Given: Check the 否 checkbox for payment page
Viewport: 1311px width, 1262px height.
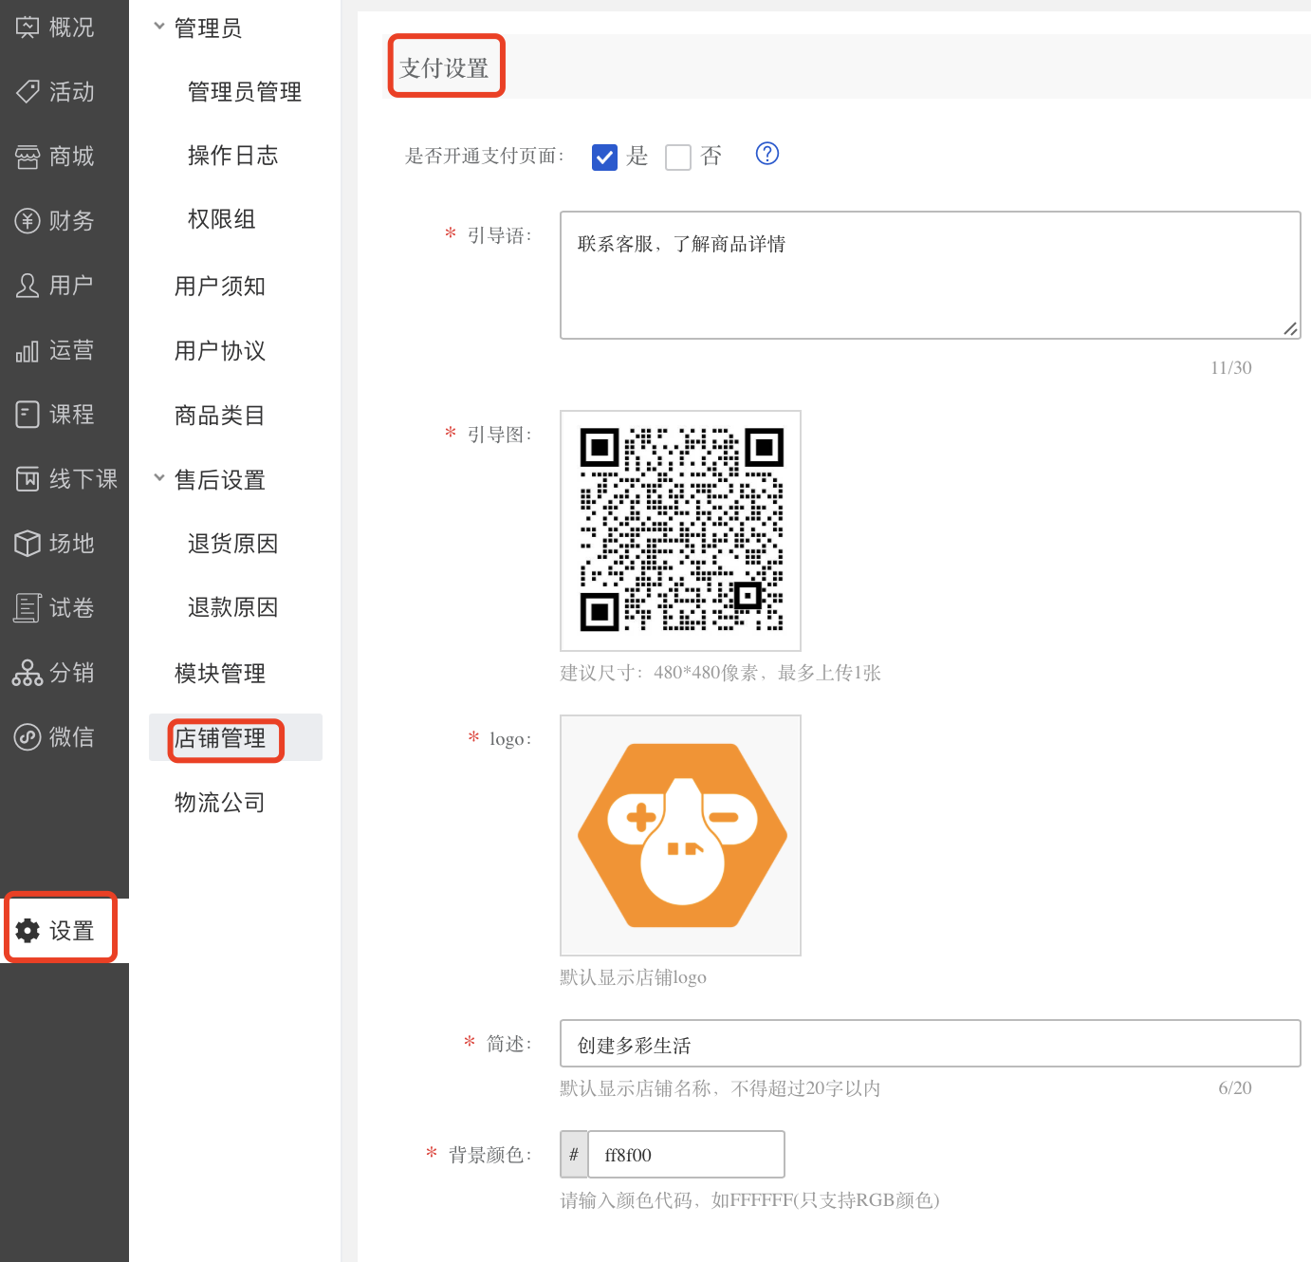Looking at the screenshot, I should click(678, 158).
